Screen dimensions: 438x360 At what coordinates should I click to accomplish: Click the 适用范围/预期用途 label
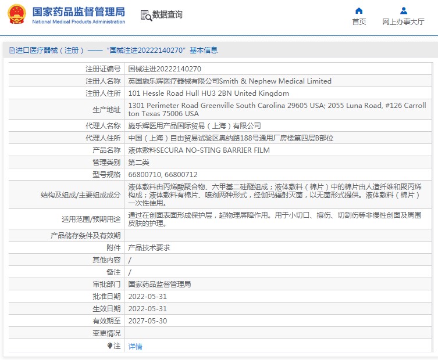point(91,219)
